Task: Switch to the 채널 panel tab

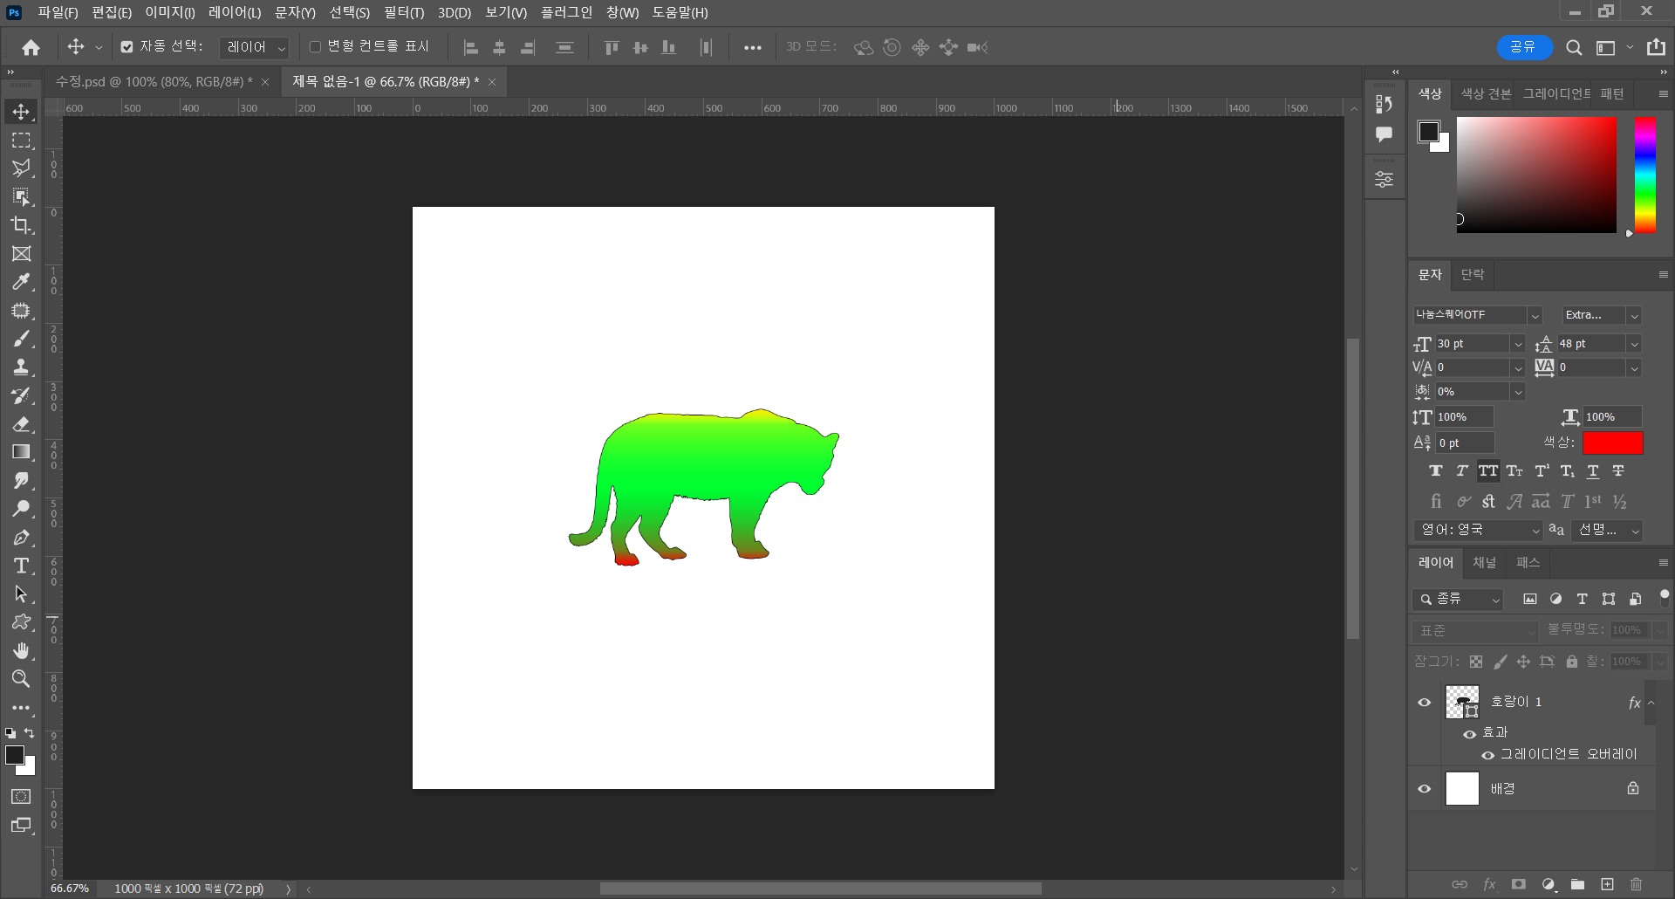Action: tap(1485, 563)
